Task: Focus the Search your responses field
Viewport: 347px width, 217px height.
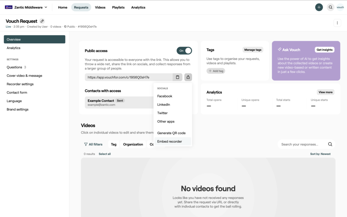Action: [302, 144]
